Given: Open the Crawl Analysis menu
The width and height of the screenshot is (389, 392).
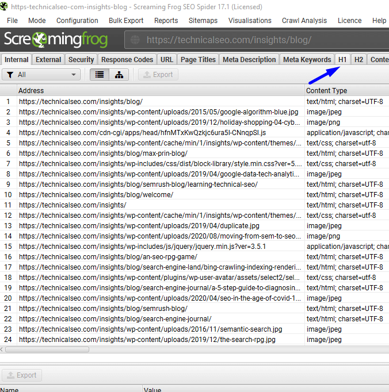Looking at the screenshot, I should click(304, 20).
